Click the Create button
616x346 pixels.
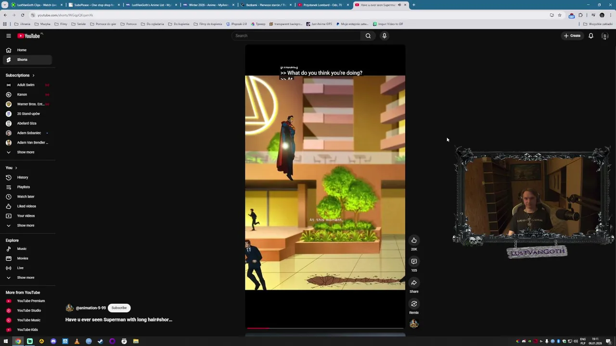pyautogui.click(x=572, y=36)
